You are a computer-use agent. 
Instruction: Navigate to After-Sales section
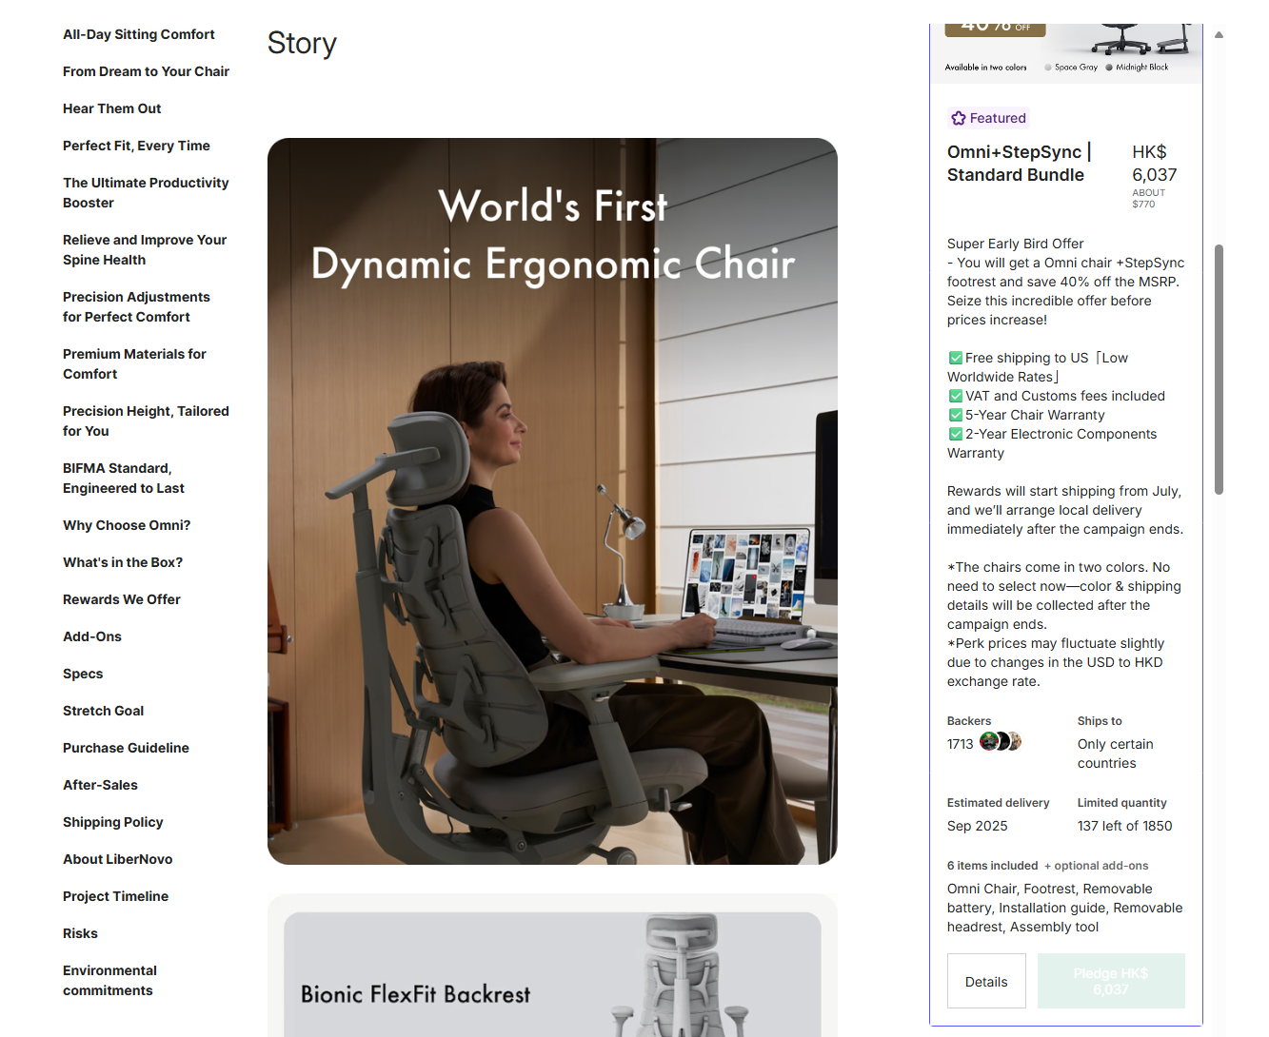point(100,785)
